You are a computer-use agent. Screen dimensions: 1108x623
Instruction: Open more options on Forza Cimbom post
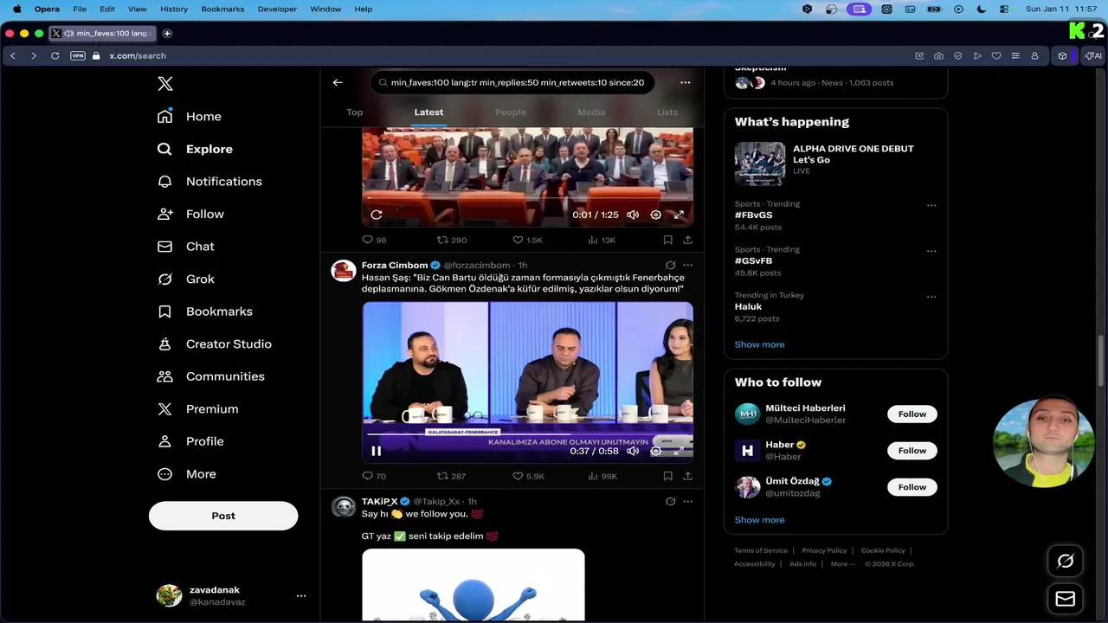(x=687, y=266)
